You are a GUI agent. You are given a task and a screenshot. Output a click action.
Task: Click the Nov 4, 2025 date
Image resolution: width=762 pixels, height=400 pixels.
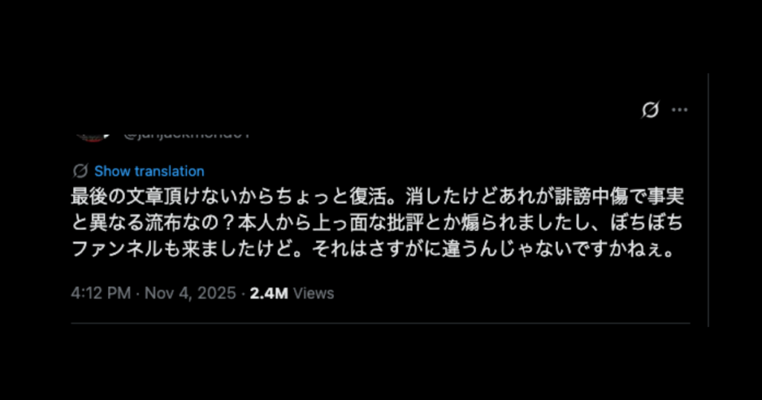coord(190,293)
